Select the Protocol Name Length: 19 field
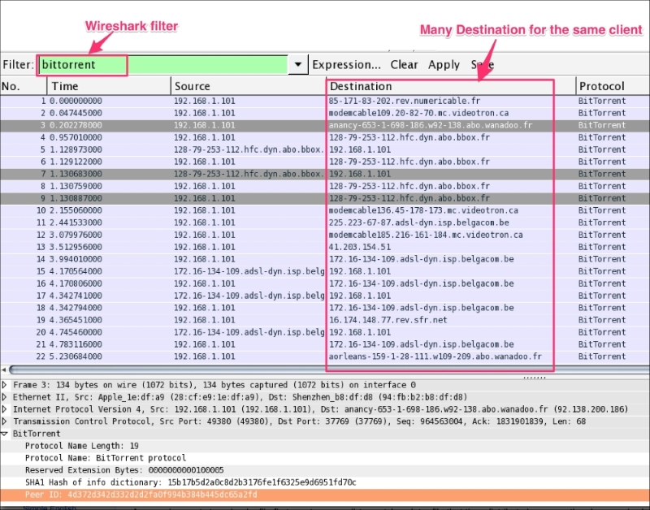650x510 pixels. coord(325,446)
